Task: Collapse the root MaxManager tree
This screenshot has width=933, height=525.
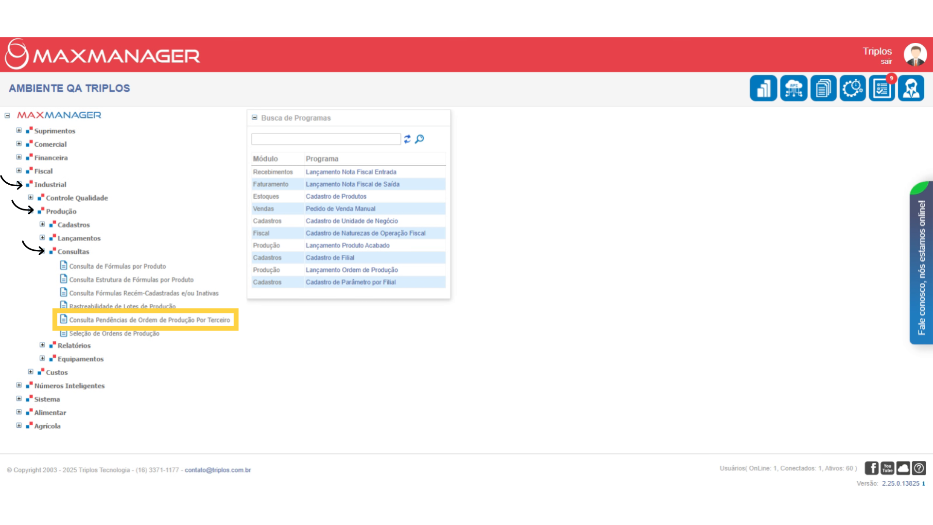Action: coord(7,116)
